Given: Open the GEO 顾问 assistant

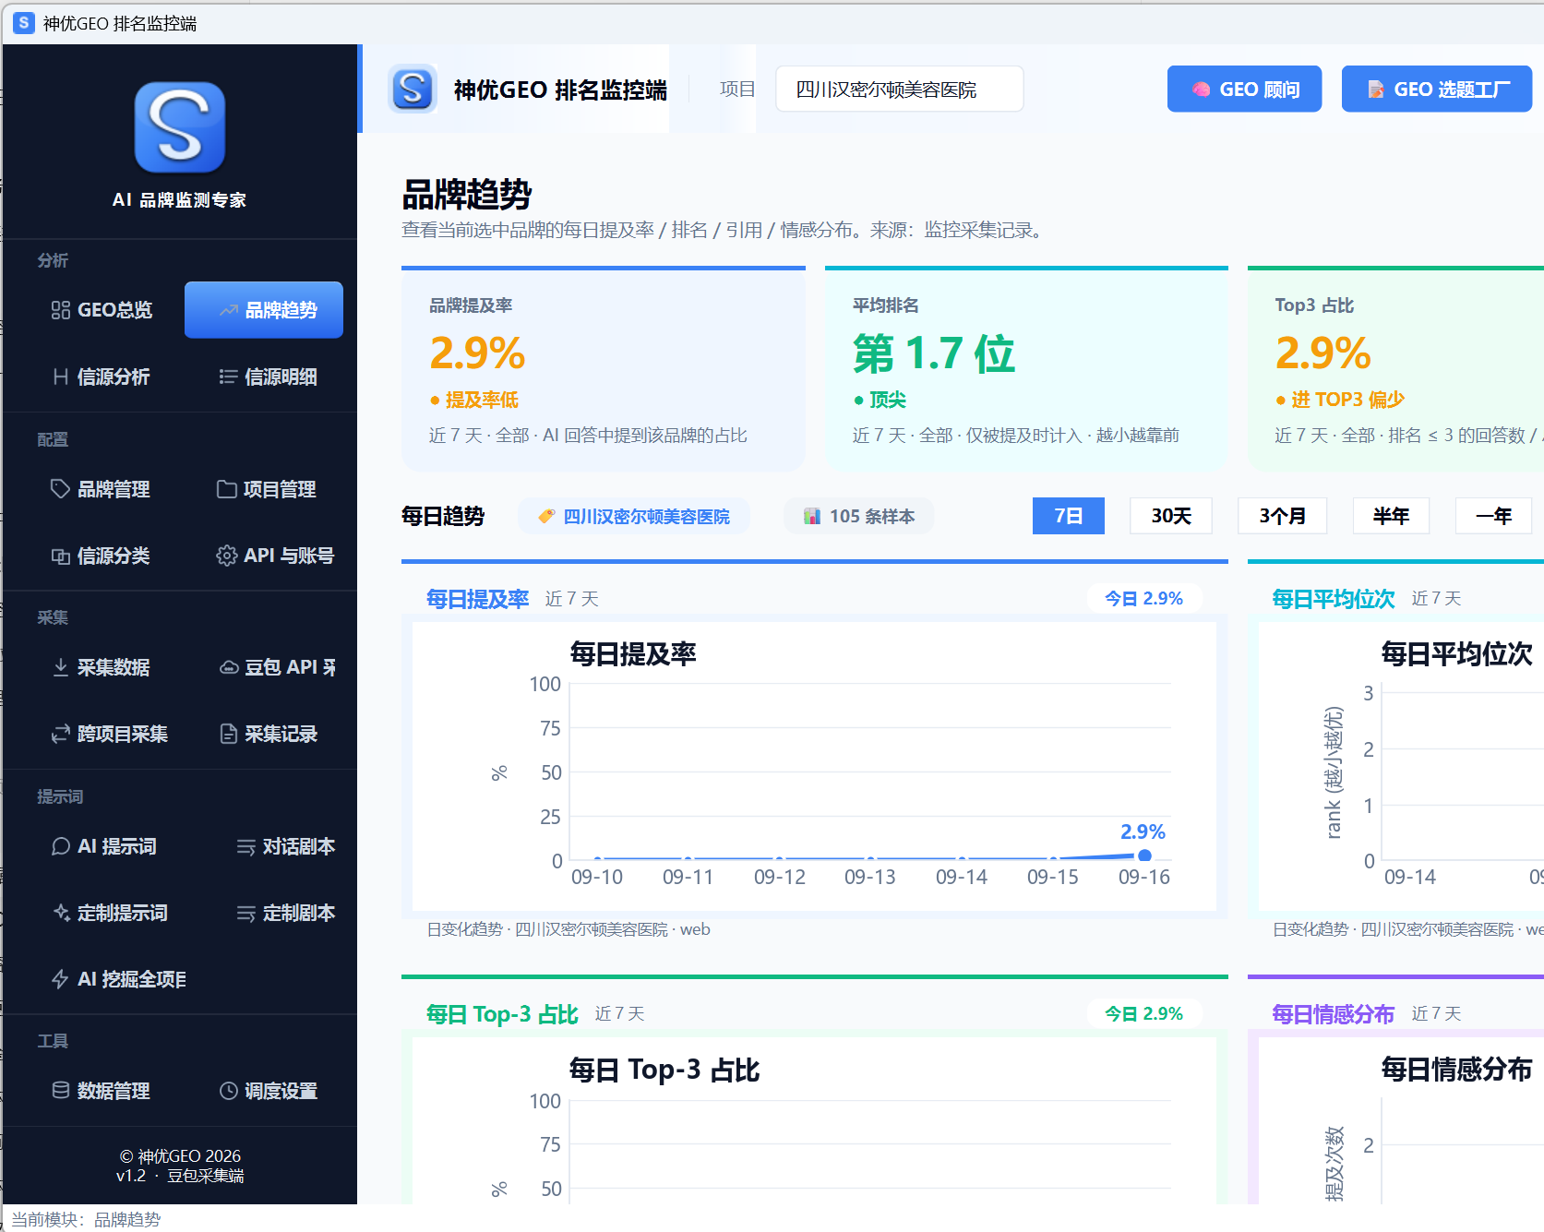Looking at the screenshot, I should pyautogui.click(x=1244, y=89).
